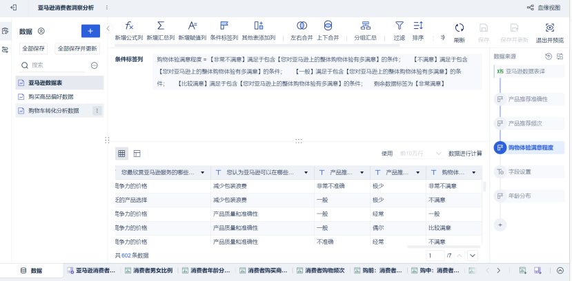Viewport: 572px width, 281px height.
Task: Select the 产品推荐频次 step
Action: 529,123
